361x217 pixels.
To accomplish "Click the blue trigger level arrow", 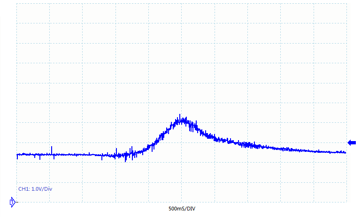I will (x=352, y=143).
